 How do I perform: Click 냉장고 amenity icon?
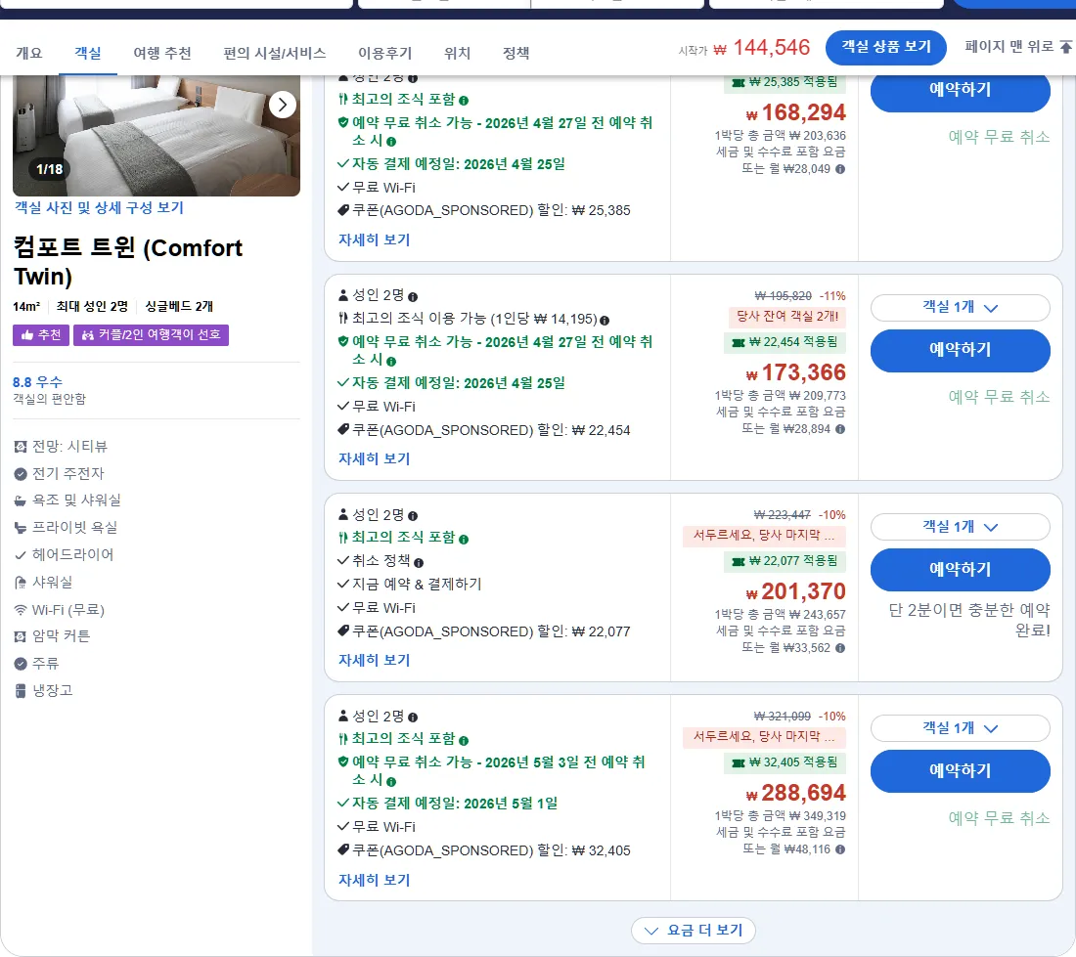pos(21,691)
